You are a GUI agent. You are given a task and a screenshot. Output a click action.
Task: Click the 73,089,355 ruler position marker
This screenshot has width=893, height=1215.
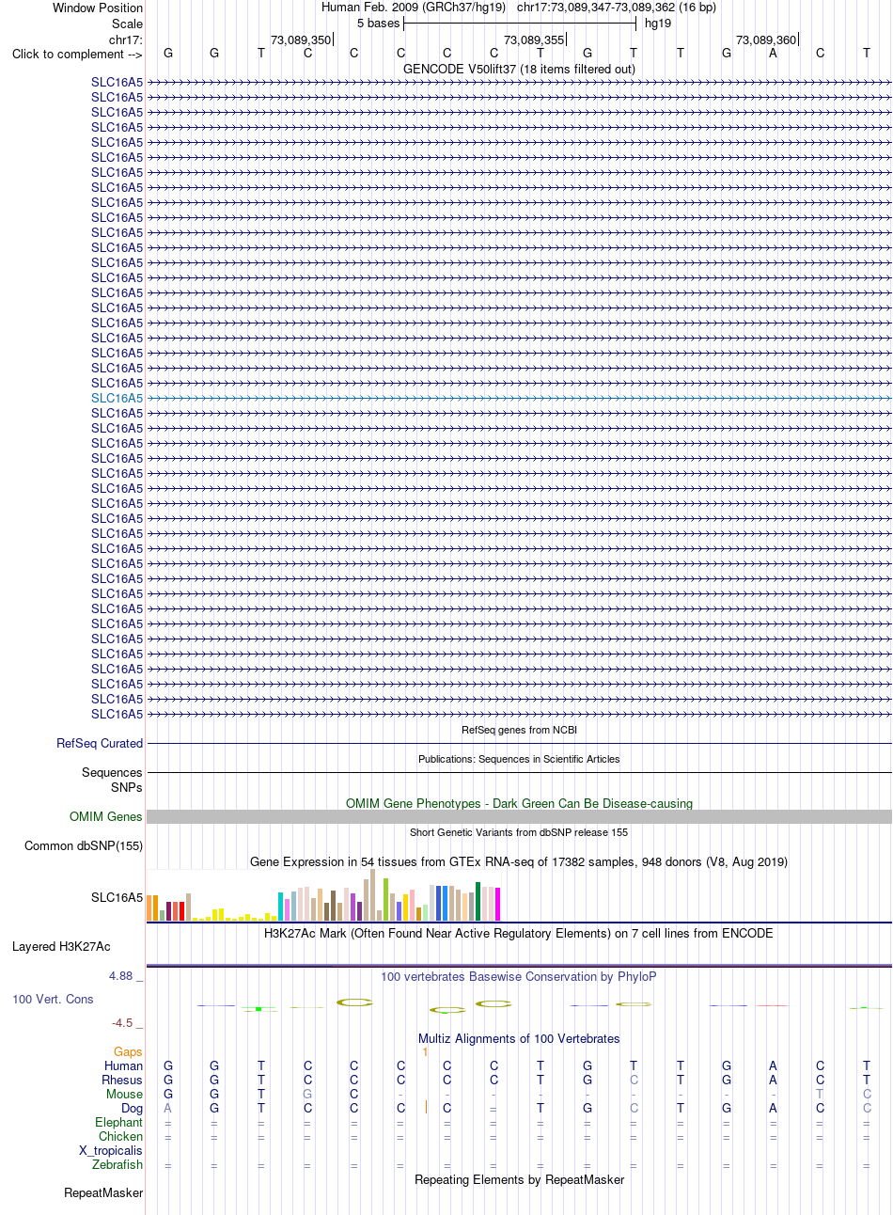[534, 40]
